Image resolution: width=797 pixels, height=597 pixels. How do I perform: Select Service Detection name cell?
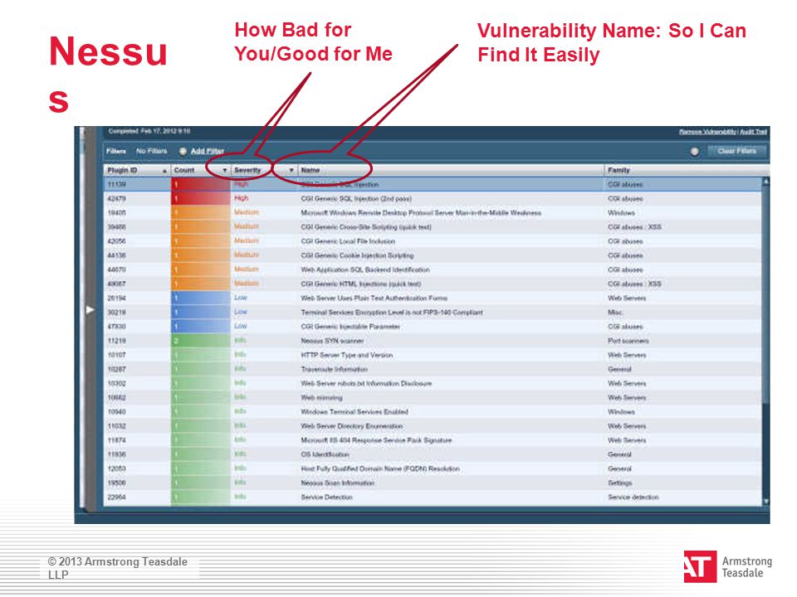pos(326,497)
